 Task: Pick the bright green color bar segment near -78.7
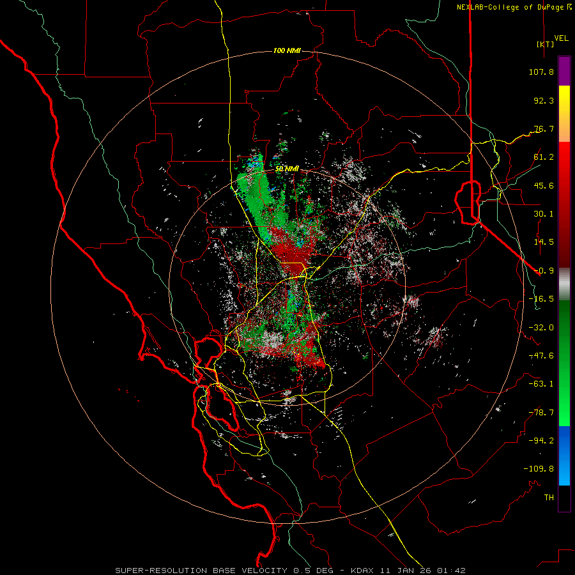(x=564, y=411)
